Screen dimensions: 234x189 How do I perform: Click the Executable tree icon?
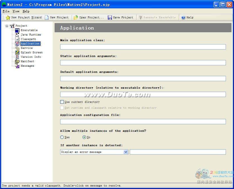pyautogui.click(x=17, y=30)
